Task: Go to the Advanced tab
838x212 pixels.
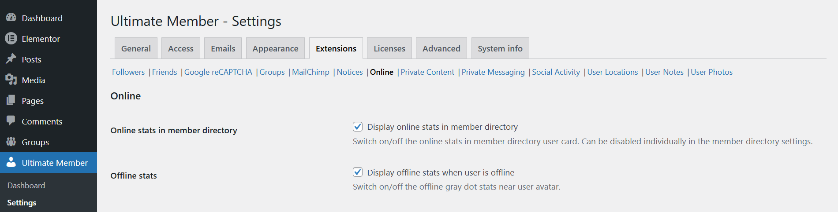Action: [441, 48]
